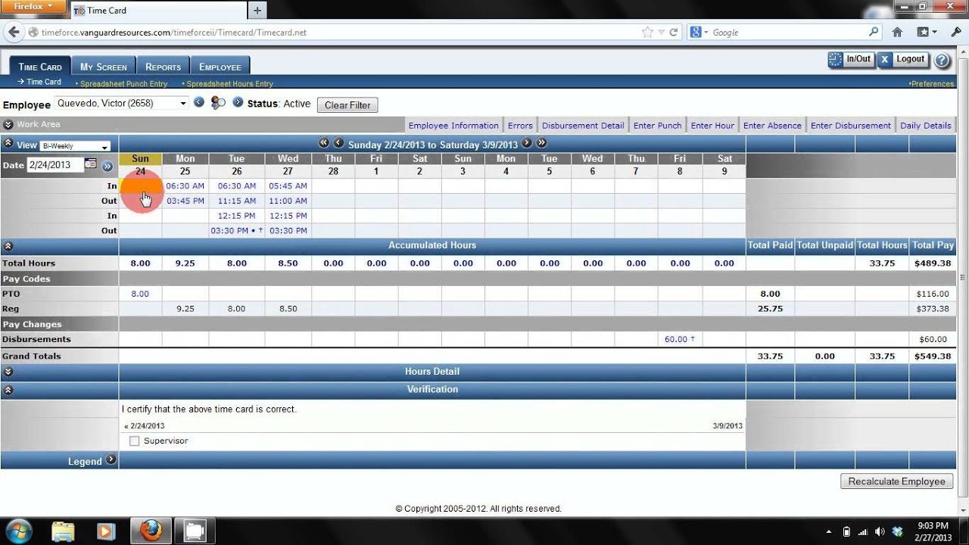Click Monday 06:30 AM In punch
Screen dimensions: 969x545
tap(185, 185)
